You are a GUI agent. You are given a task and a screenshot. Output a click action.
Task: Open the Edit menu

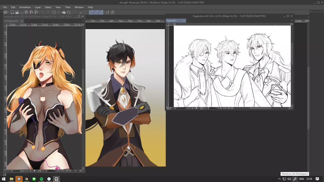[x=13, y=7]
